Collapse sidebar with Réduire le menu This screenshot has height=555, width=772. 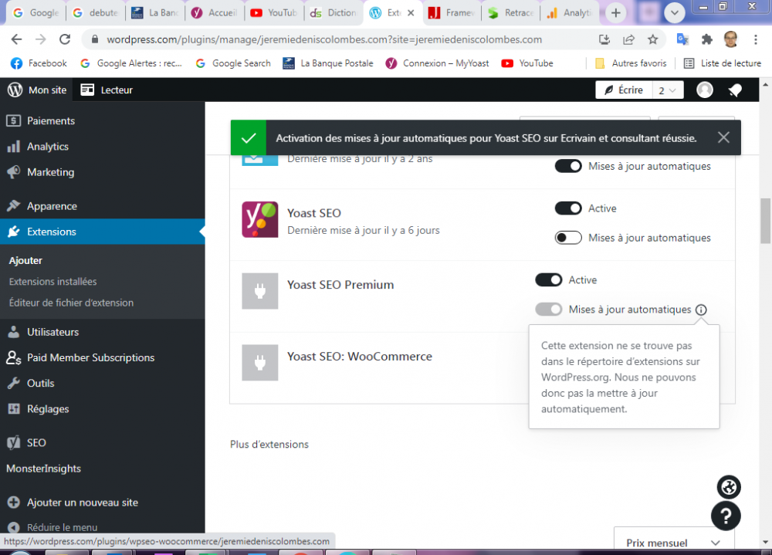[103, 526]
